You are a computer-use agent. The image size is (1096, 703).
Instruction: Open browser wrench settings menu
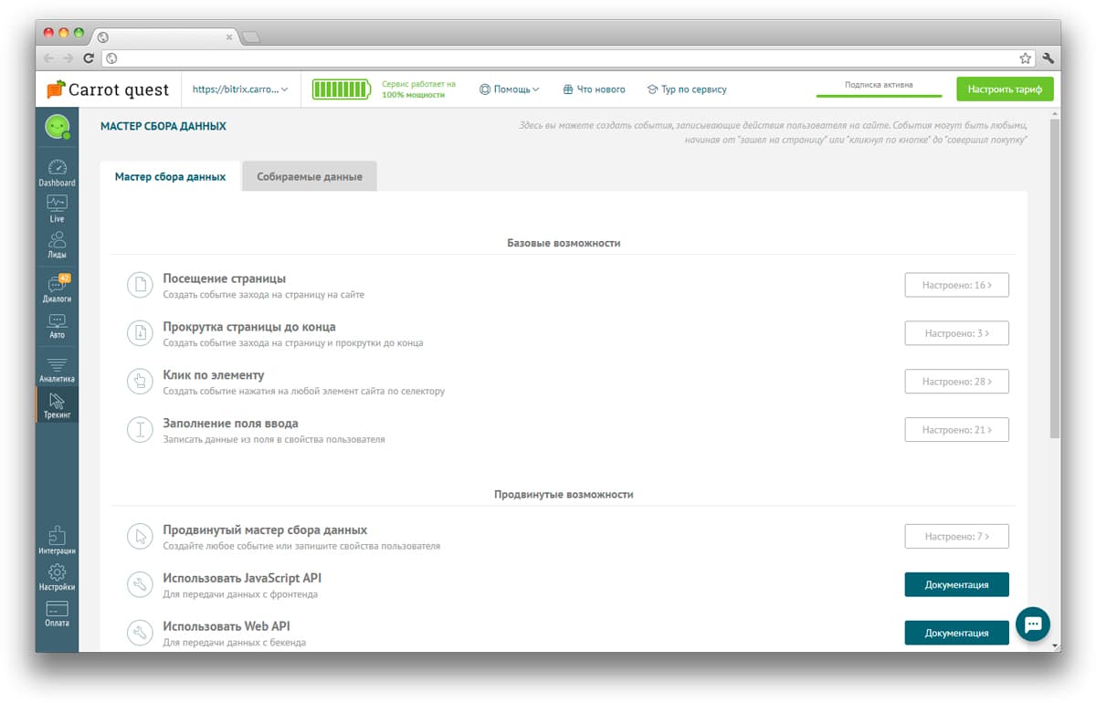coord(1048,58)
